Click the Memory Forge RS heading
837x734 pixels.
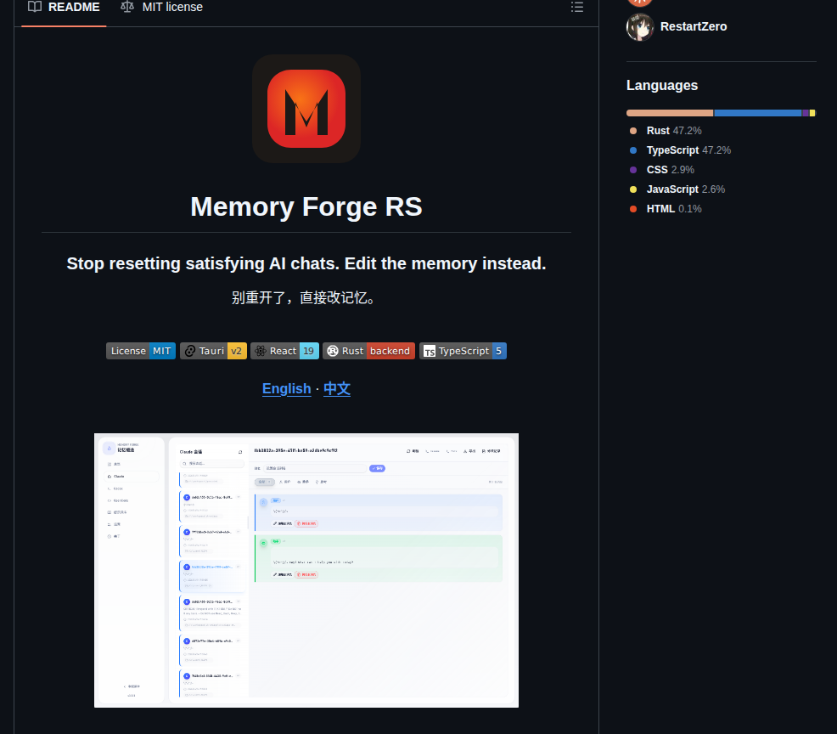[306, 206]
